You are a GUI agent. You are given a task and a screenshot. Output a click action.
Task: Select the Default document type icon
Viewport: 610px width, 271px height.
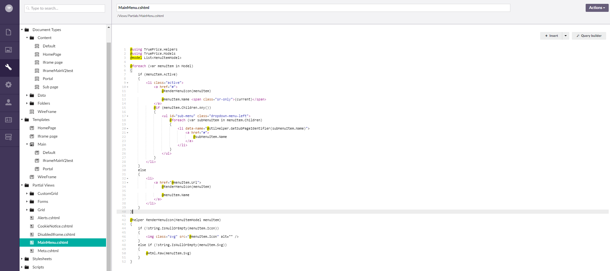click(37, 46)
